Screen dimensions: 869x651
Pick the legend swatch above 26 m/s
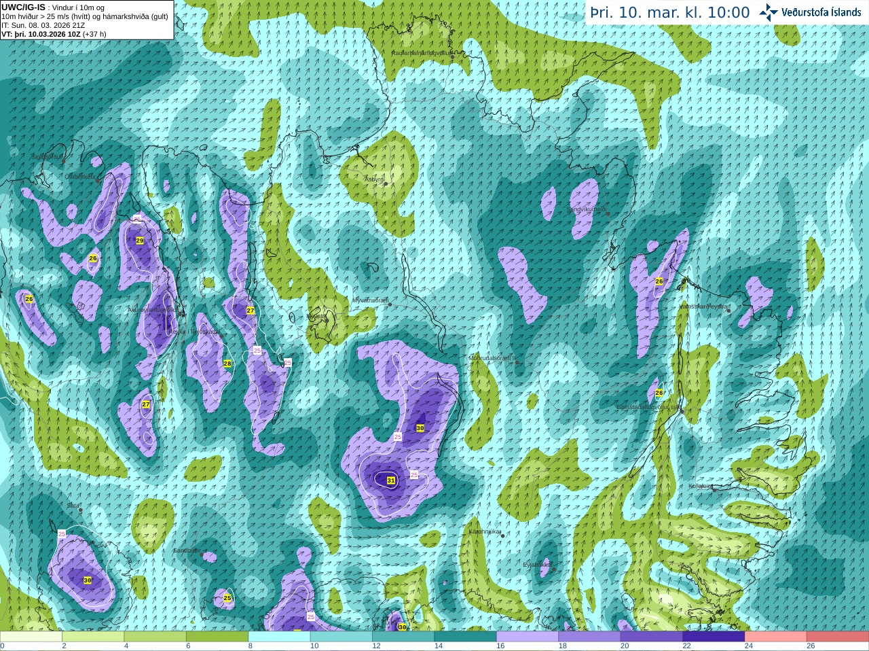[x=838, y=637]
